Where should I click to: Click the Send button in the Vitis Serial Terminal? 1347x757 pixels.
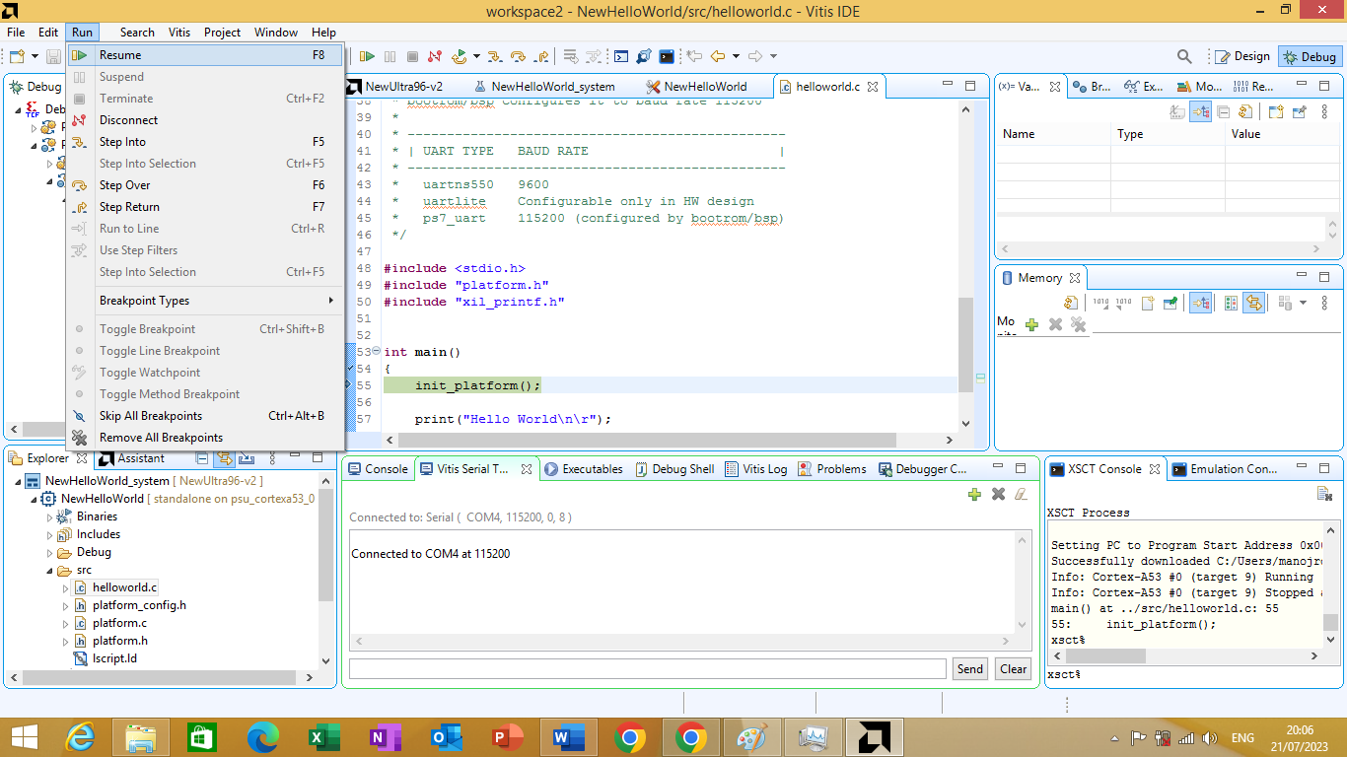[970, 668]
